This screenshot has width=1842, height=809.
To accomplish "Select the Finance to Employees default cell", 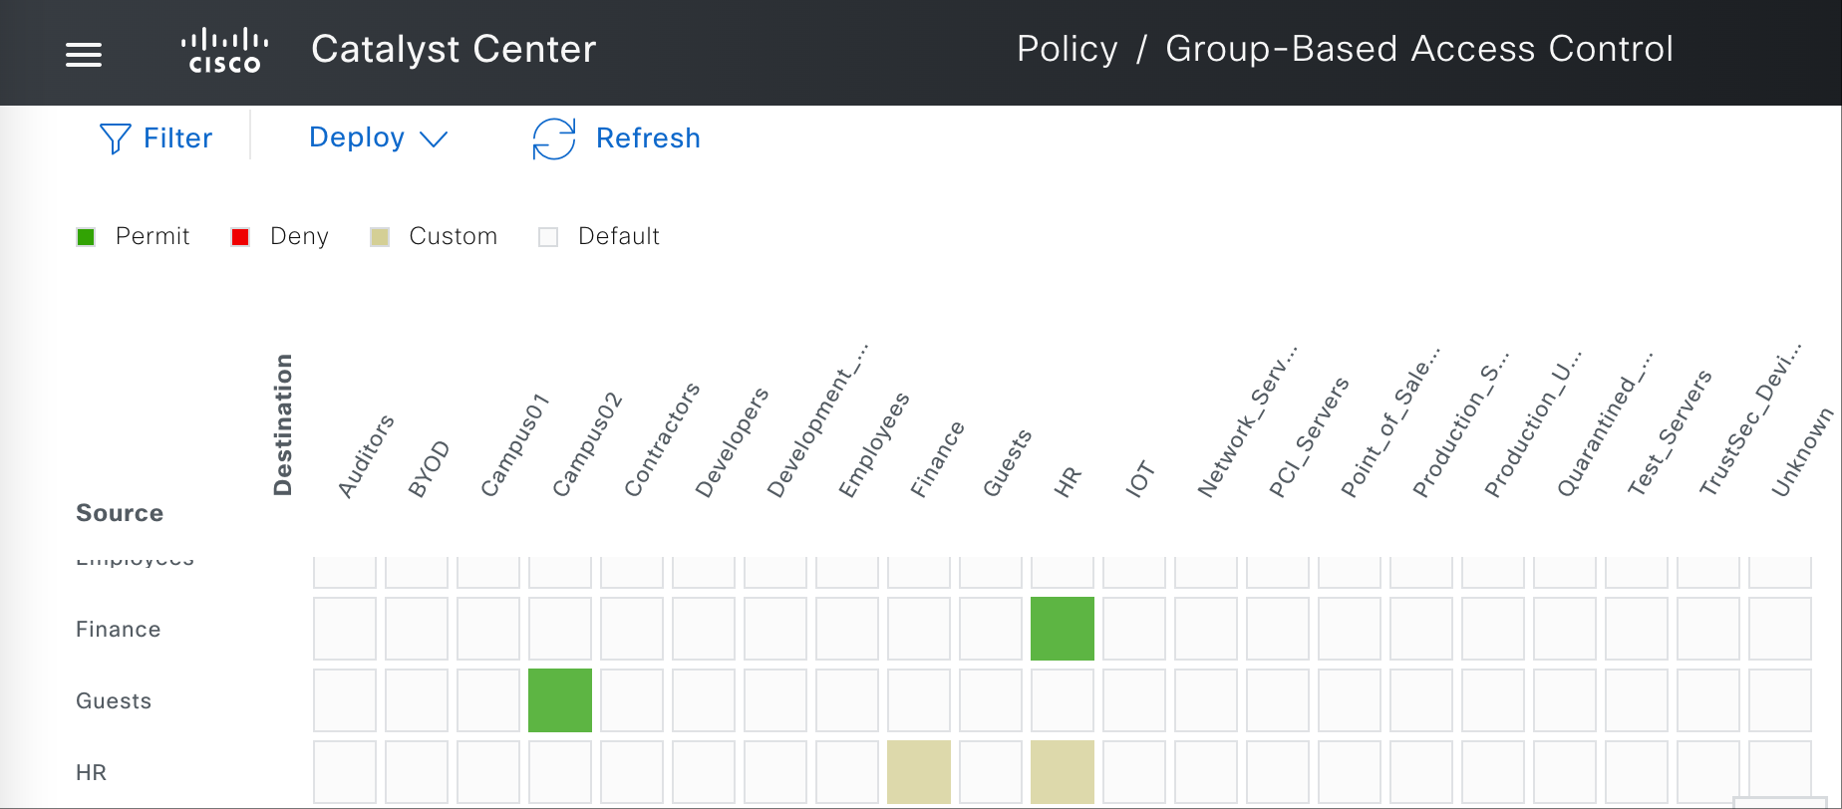I will click(x=847, y=629).
